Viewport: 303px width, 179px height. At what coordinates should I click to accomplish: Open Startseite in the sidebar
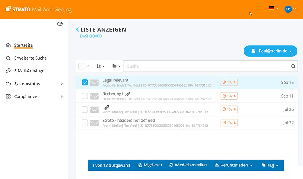[23, 45]
